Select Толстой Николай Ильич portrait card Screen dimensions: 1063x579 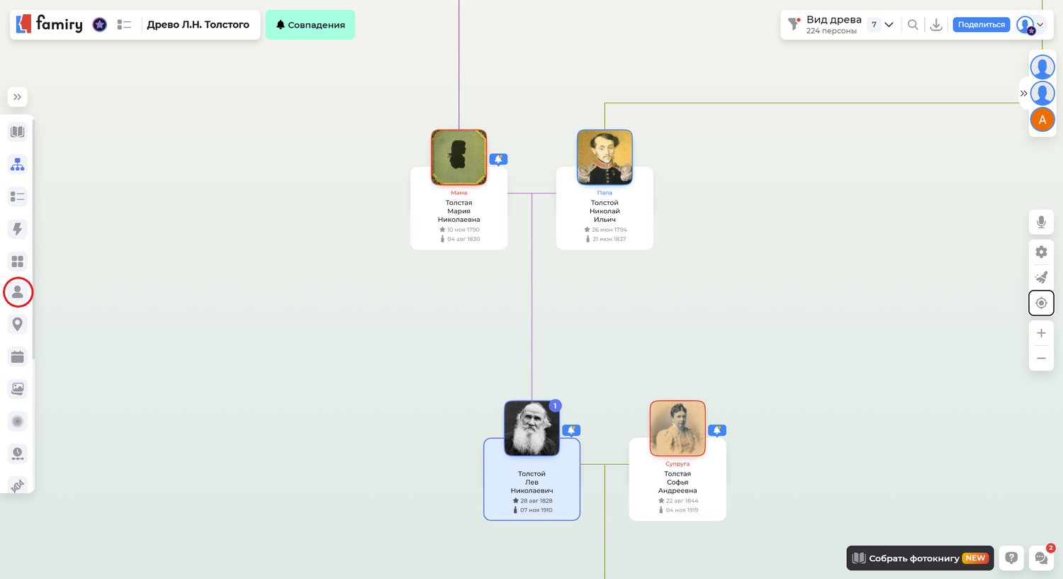tap(604, 157)
